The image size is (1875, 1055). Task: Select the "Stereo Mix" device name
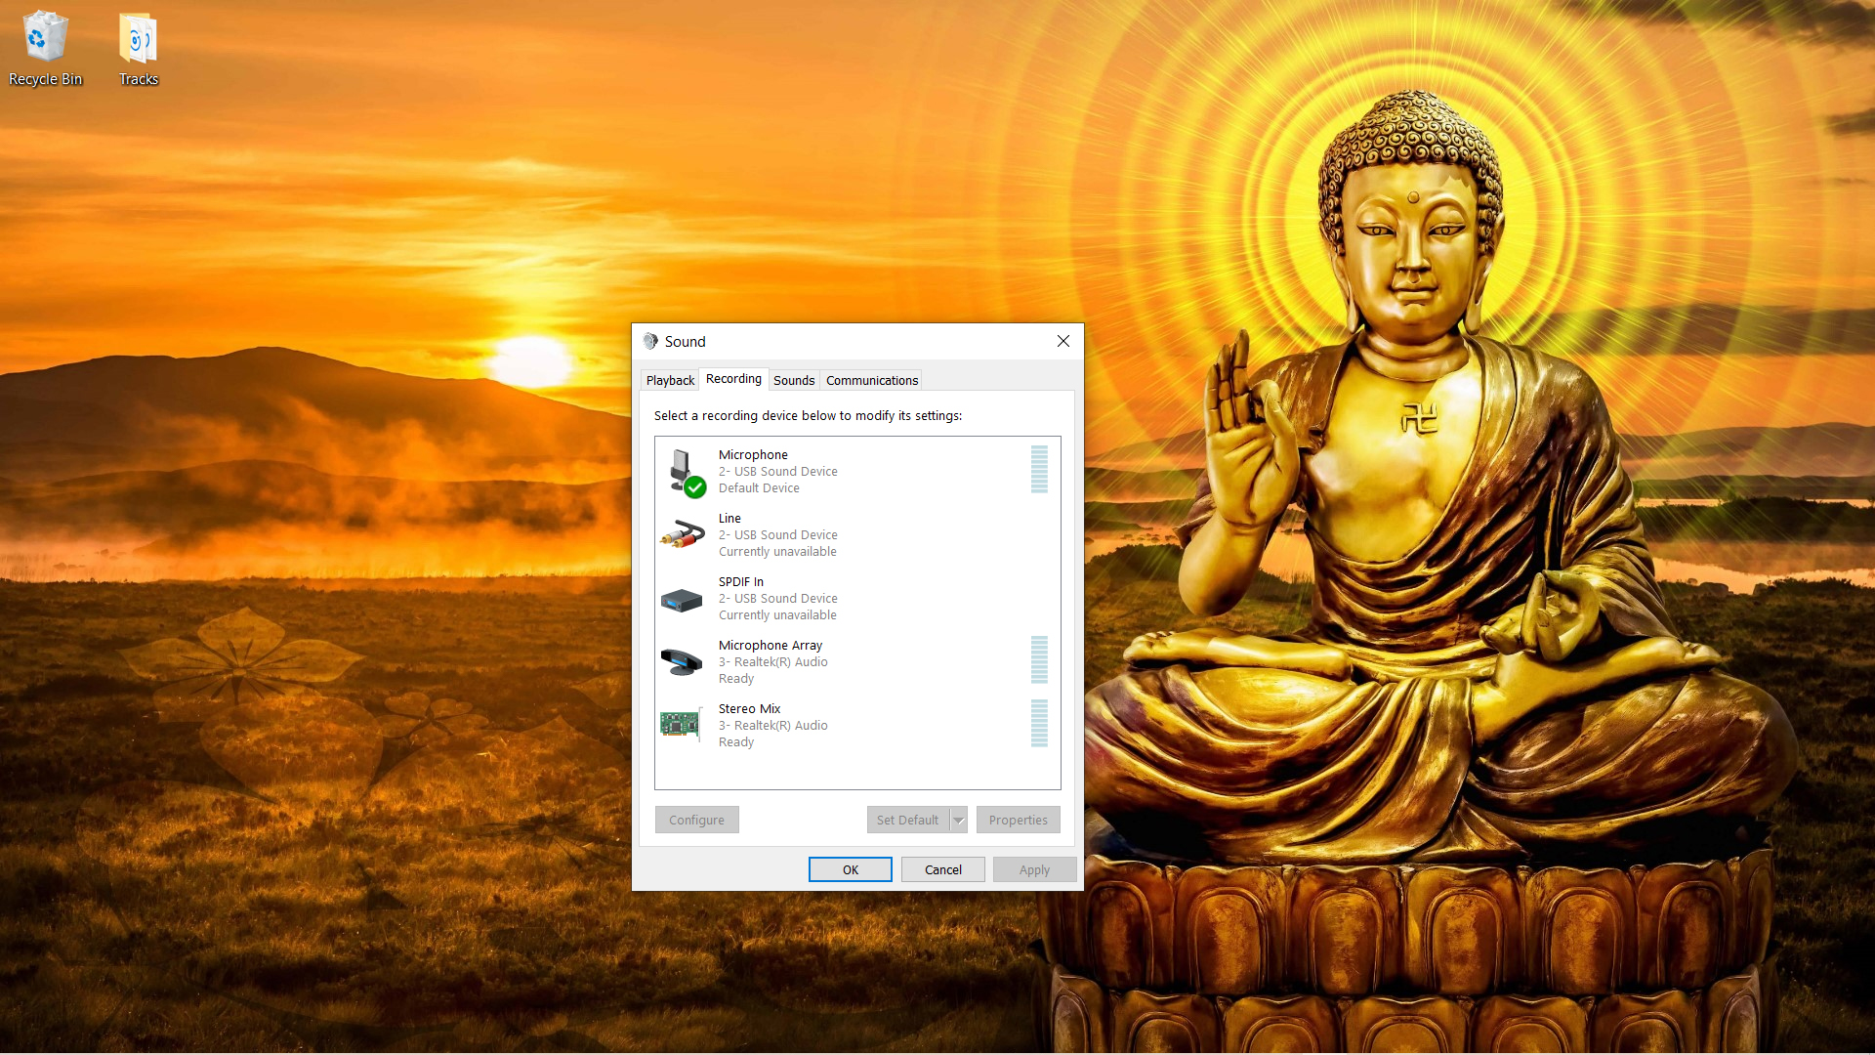point(749,708)
